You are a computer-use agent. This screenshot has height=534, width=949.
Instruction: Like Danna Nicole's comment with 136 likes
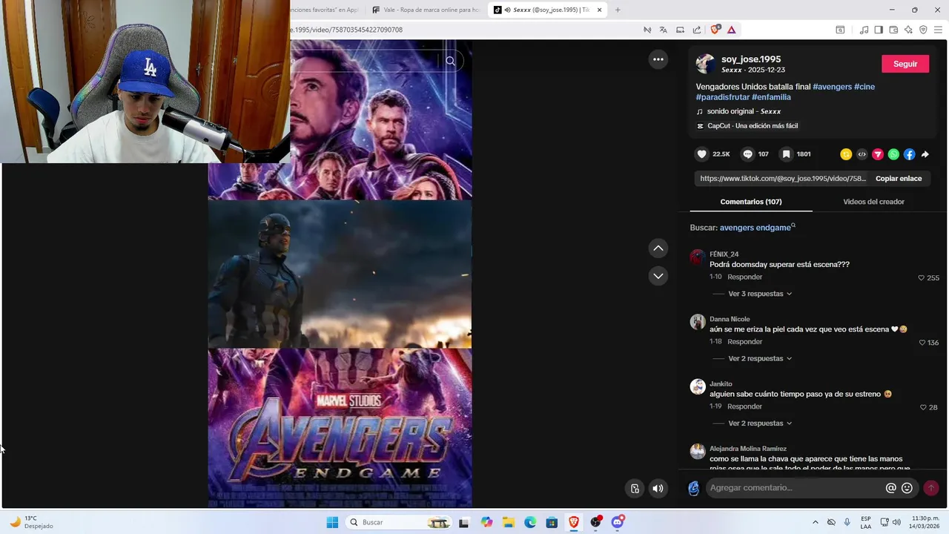click(922, 343)
